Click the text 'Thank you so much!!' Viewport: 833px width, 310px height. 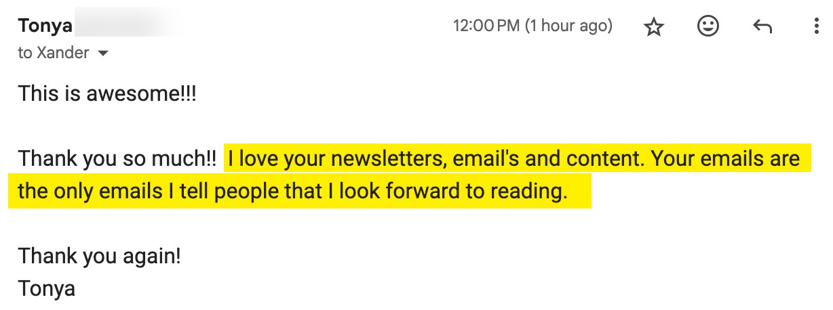117,159
